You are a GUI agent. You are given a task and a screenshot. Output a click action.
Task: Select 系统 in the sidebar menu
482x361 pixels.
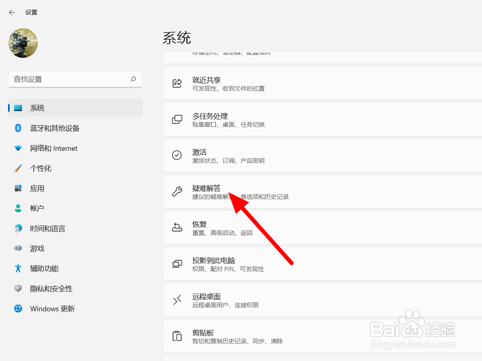tap(37, 107)
